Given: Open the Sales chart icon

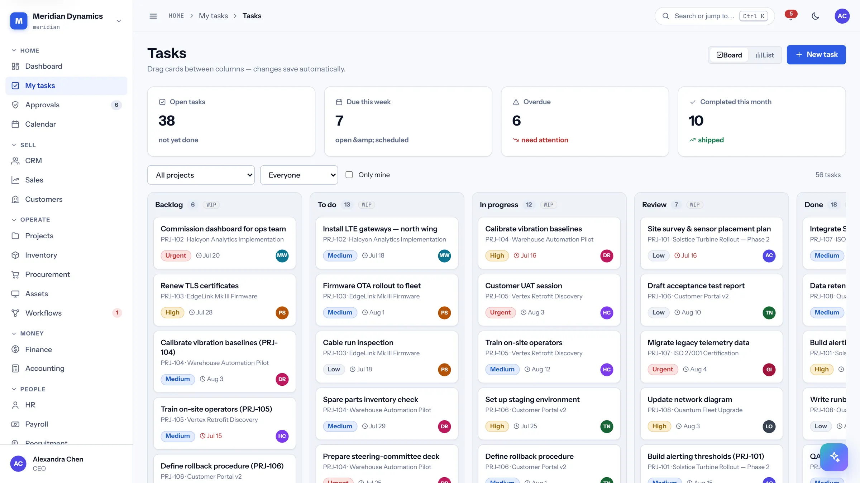Looking at the screenshot, I should 15,180.
